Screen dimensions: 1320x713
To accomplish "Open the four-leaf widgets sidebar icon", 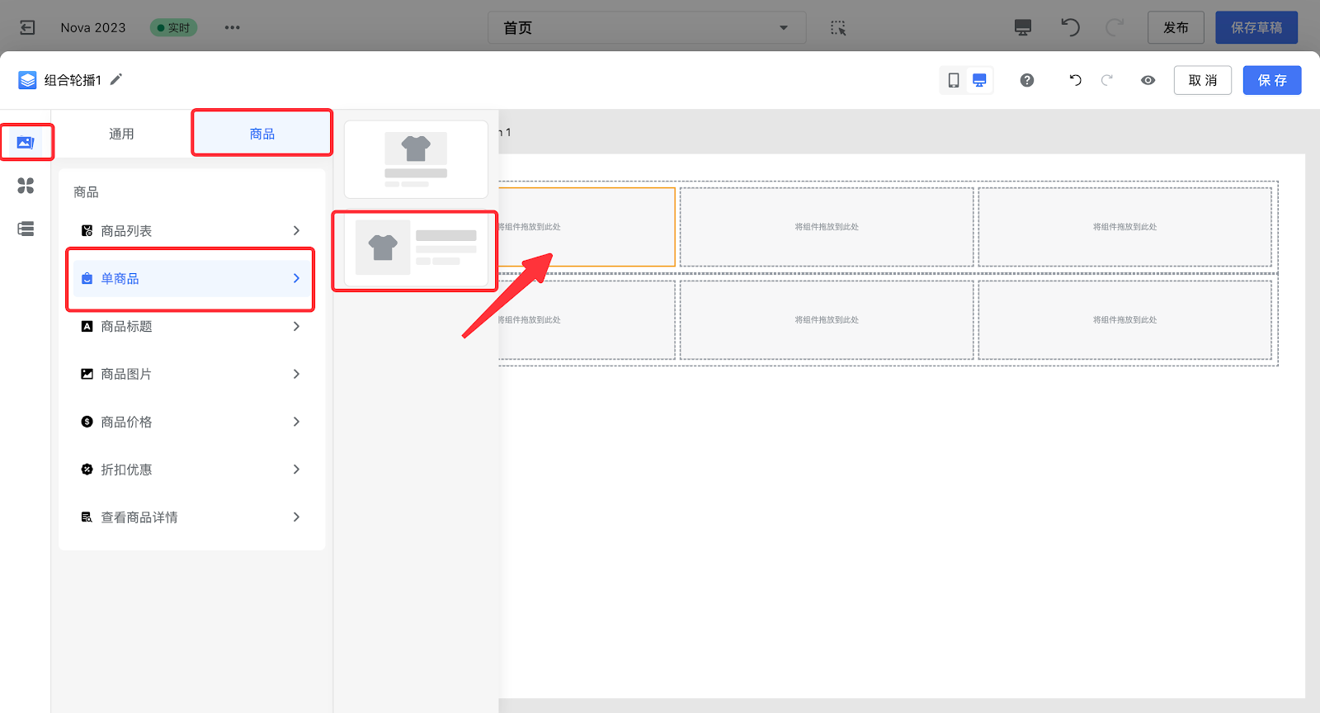I will coord(26,186).
